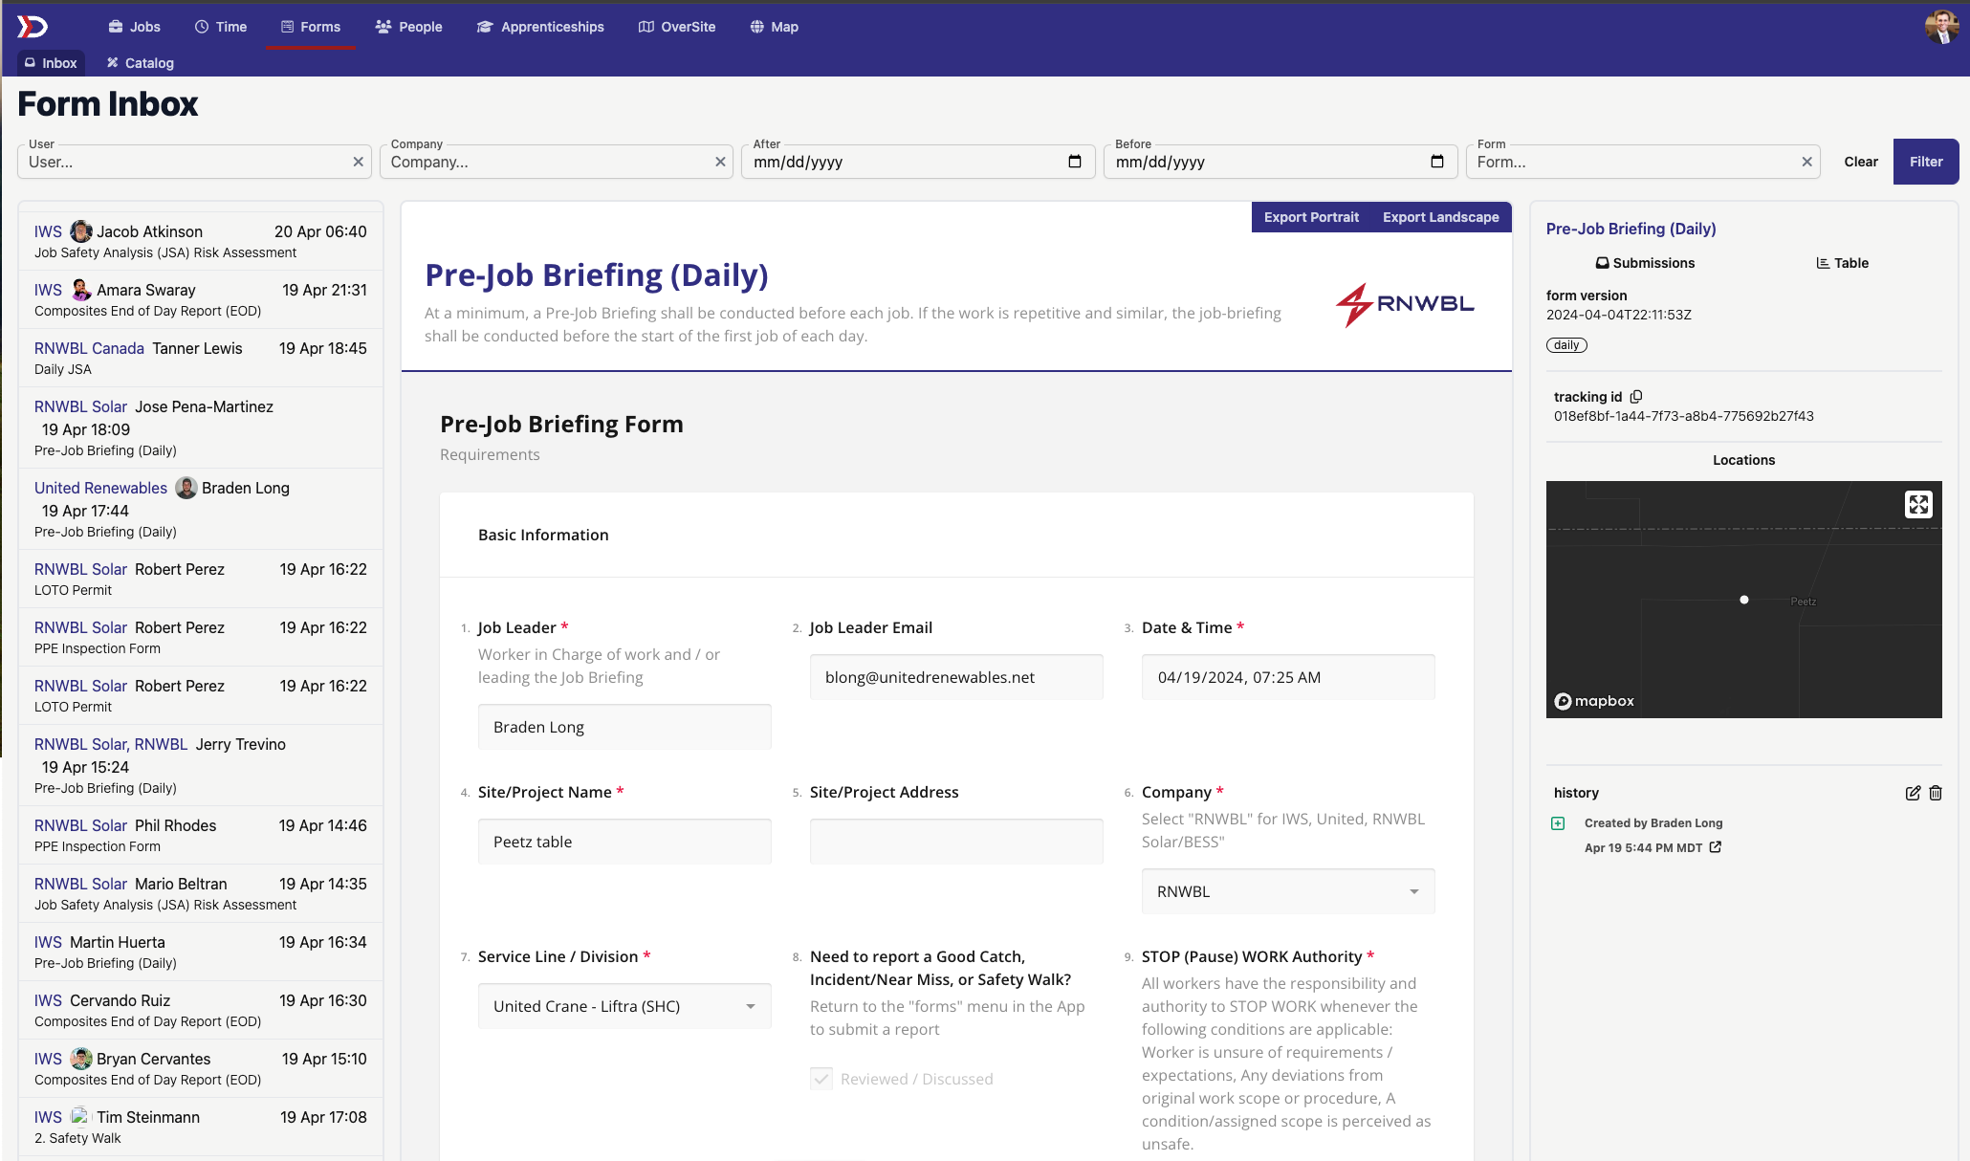Viewport: 1970px width, 1161px height.
Task: Switch to the Catalog tab
Action: pos(139,62)
